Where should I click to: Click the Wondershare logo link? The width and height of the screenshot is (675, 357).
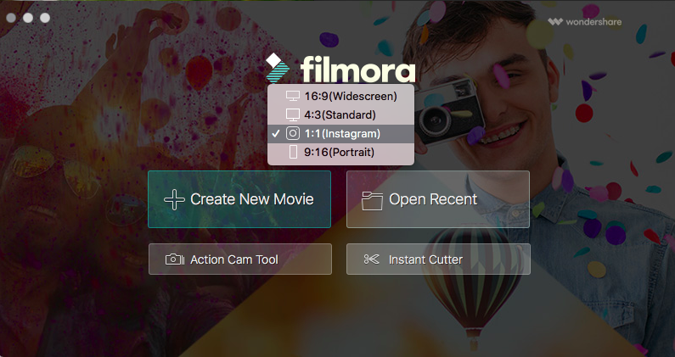click(585, 21)
